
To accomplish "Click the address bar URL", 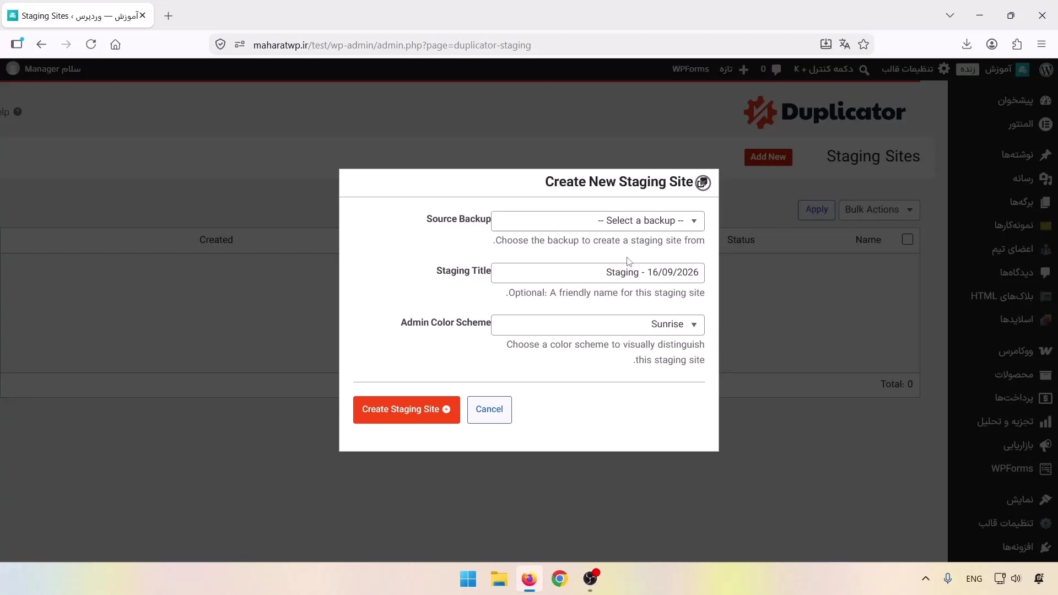I will [x=392, y=45].
